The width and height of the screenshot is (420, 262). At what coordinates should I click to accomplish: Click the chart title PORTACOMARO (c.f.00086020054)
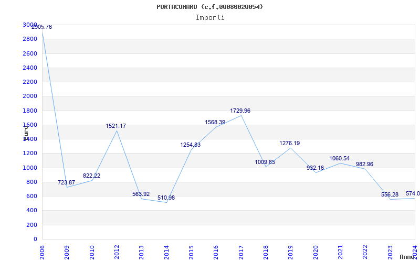tap(209, 7)
